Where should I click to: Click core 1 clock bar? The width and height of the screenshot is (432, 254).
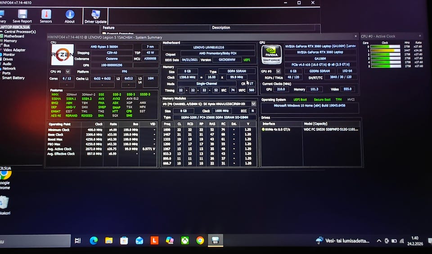click(385, 51)
